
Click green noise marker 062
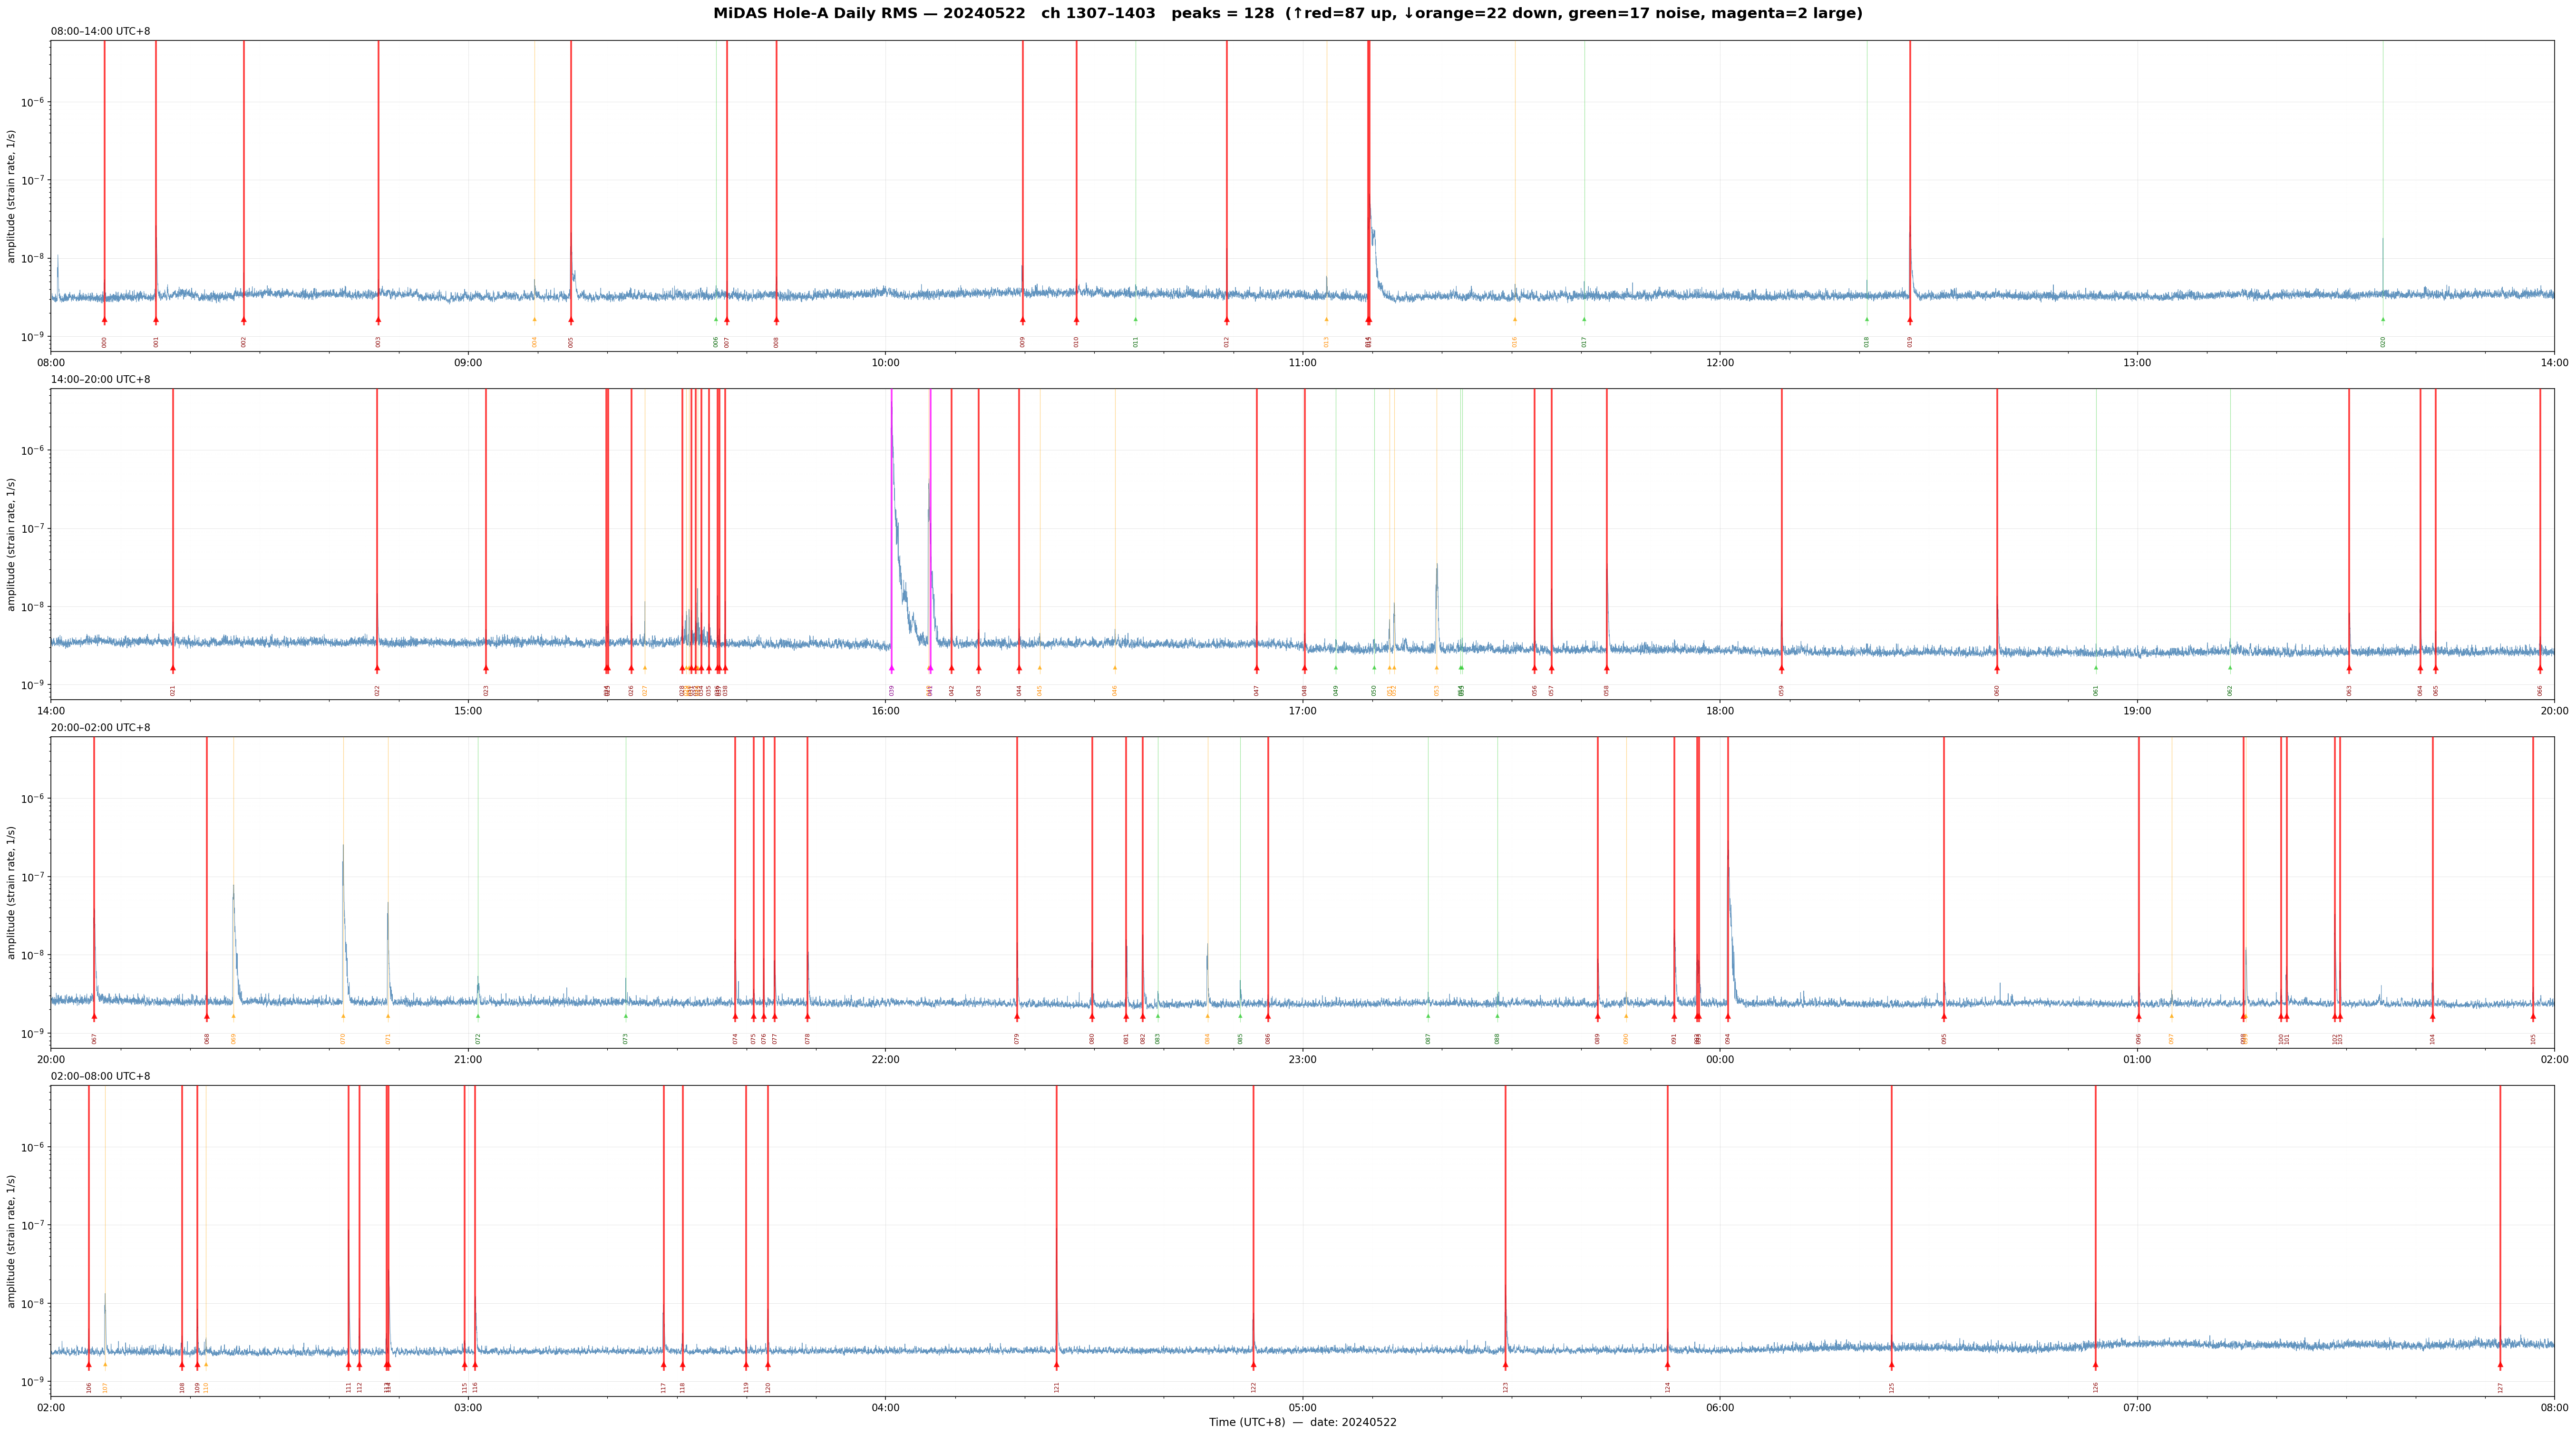coord(2229,668)
